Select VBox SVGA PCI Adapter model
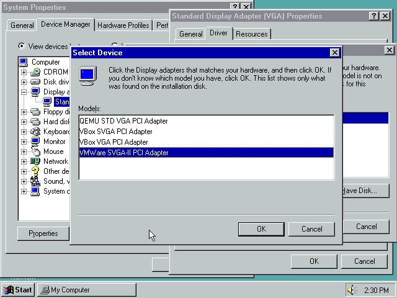Viewport: 397px width, 298px height. click(207, 132)
